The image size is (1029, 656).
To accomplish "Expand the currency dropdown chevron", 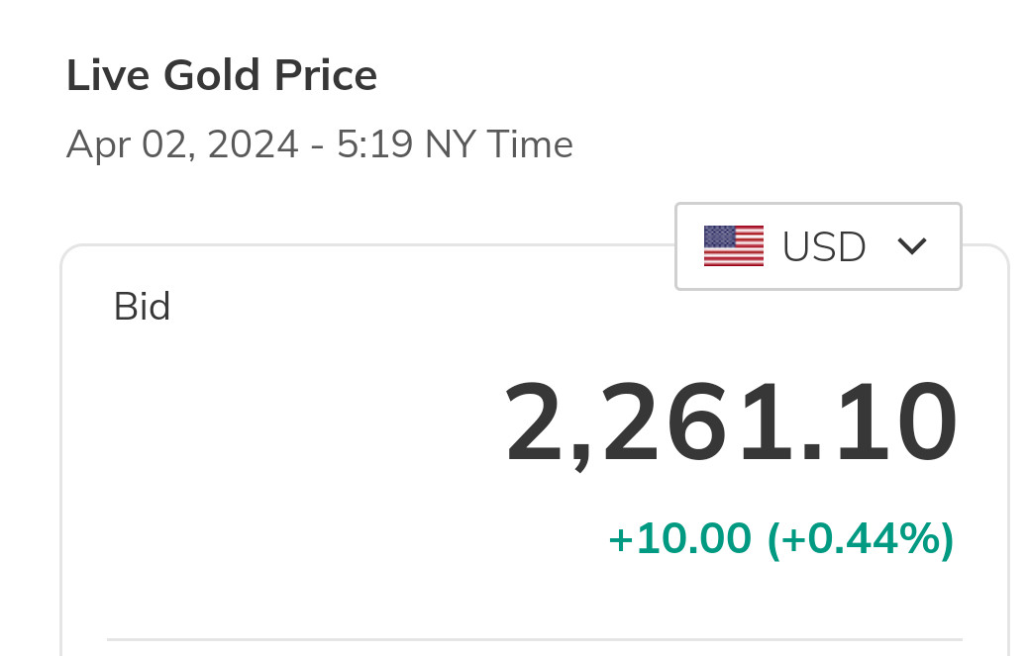I will 911,246.
